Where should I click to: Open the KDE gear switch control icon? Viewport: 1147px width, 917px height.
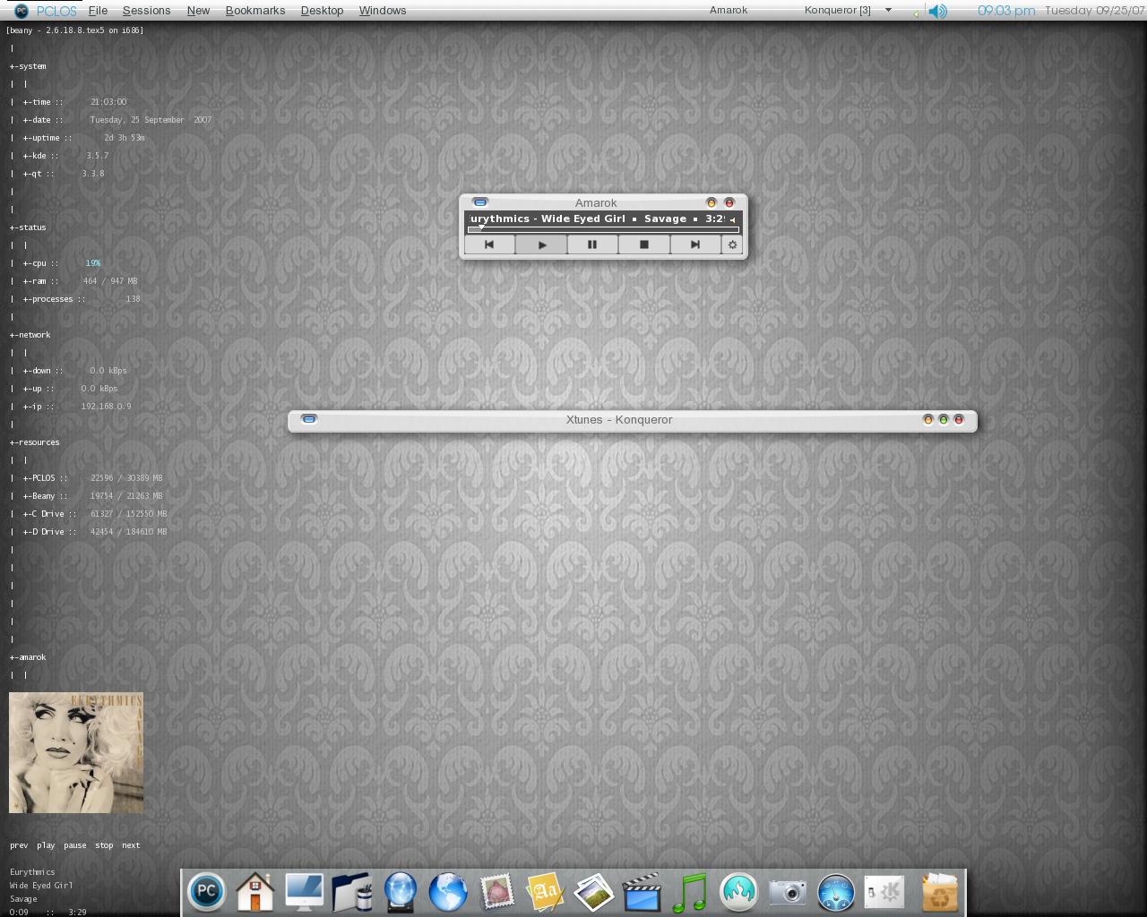(x=885, y=892)
